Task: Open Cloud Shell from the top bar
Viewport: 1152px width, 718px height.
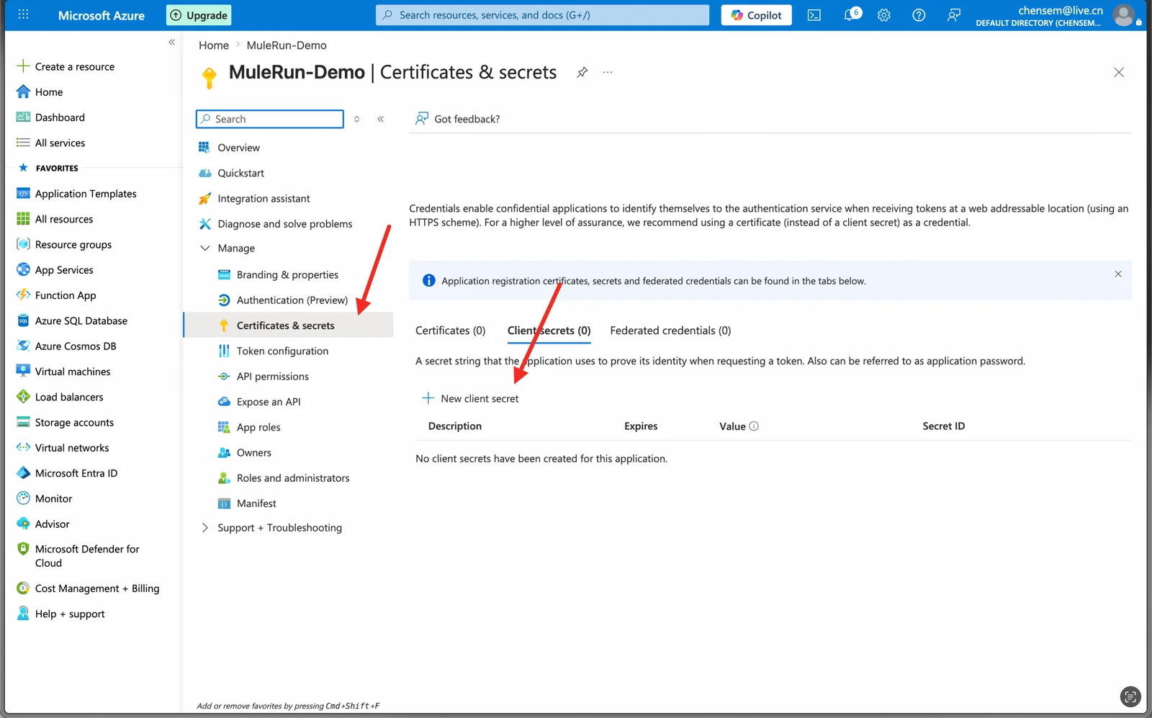Action: 814,15
